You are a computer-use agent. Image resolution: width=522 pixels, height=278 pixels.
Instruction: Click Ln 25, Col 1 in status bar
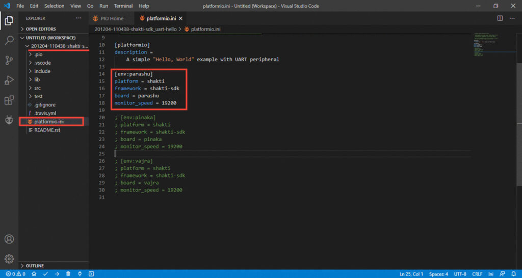tap(411, 274)
